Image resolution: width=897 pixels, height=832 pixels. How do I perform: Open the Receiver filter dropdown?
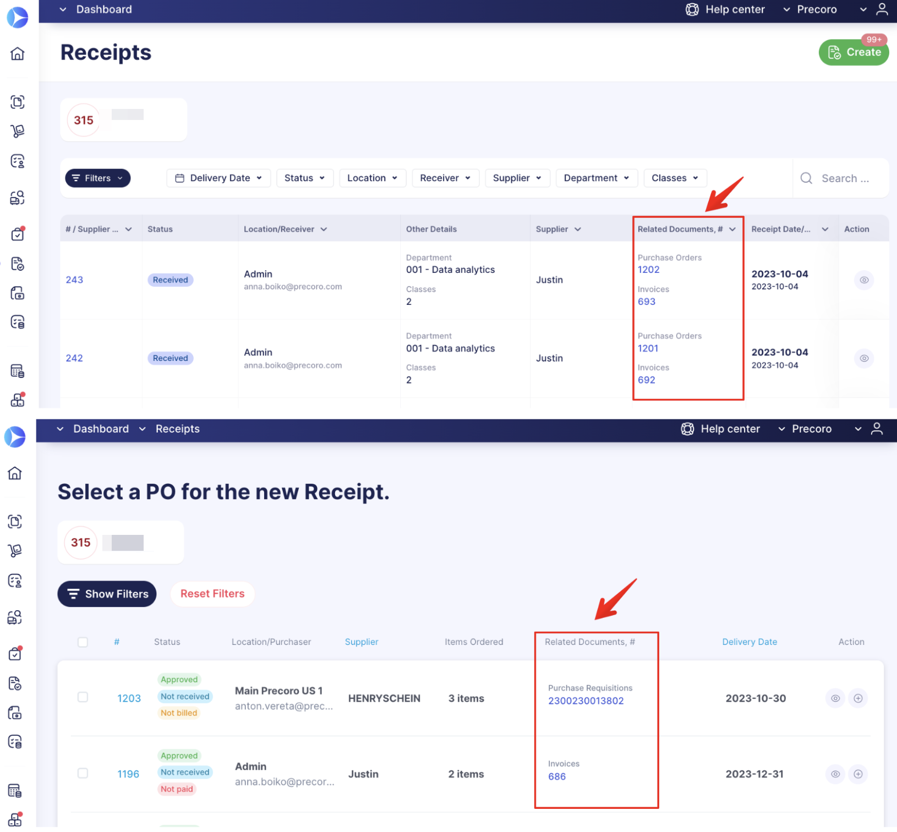tap(446, 178)
